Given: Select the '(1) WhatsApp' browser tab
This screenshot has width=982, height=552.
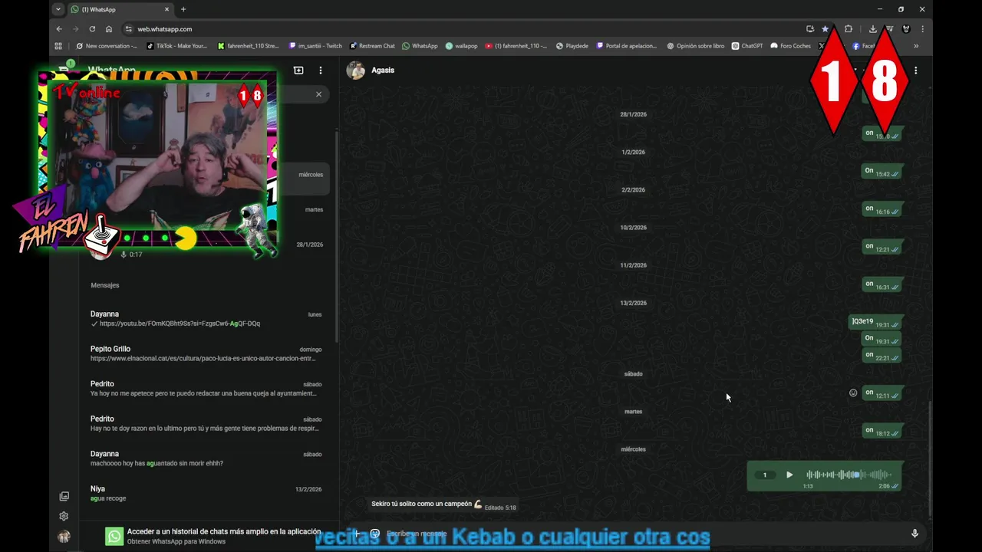Looking at the screenshot, I should click(120, 9).
